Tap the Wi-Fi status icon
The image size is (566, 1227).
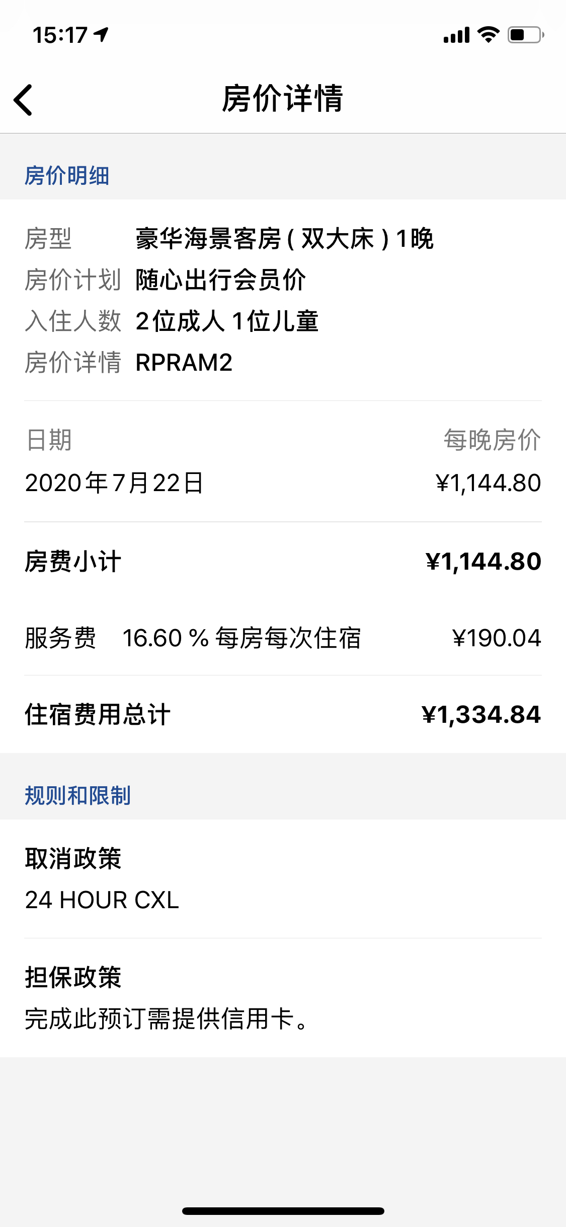pos(488,35)
